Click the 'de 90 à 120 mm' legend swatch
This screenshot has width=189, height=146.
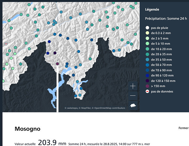click(x=147, y=75)
